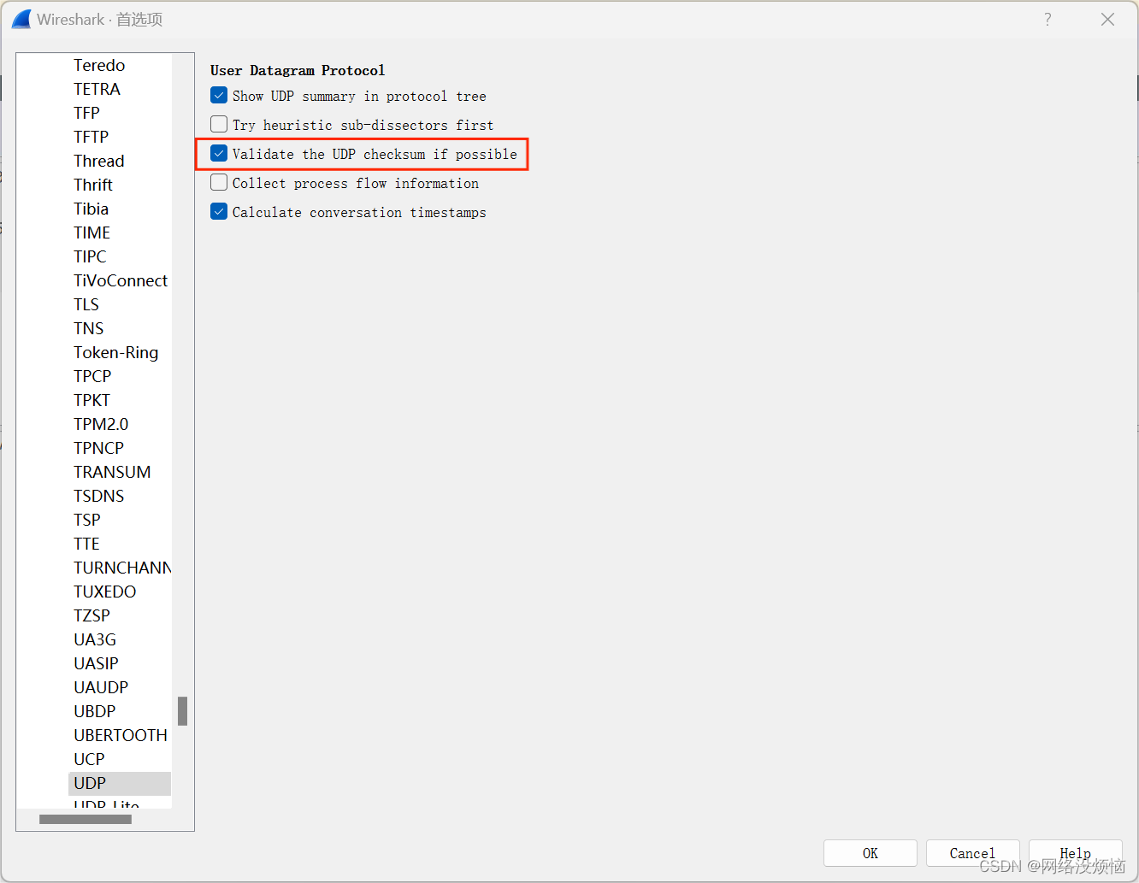Select Teredo protocol in list

99,65
